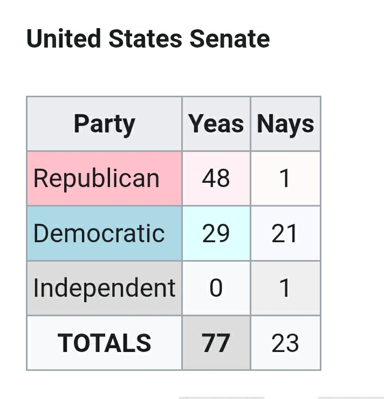
Task: Click the left gray bar below the table
Action: [221, 397]
